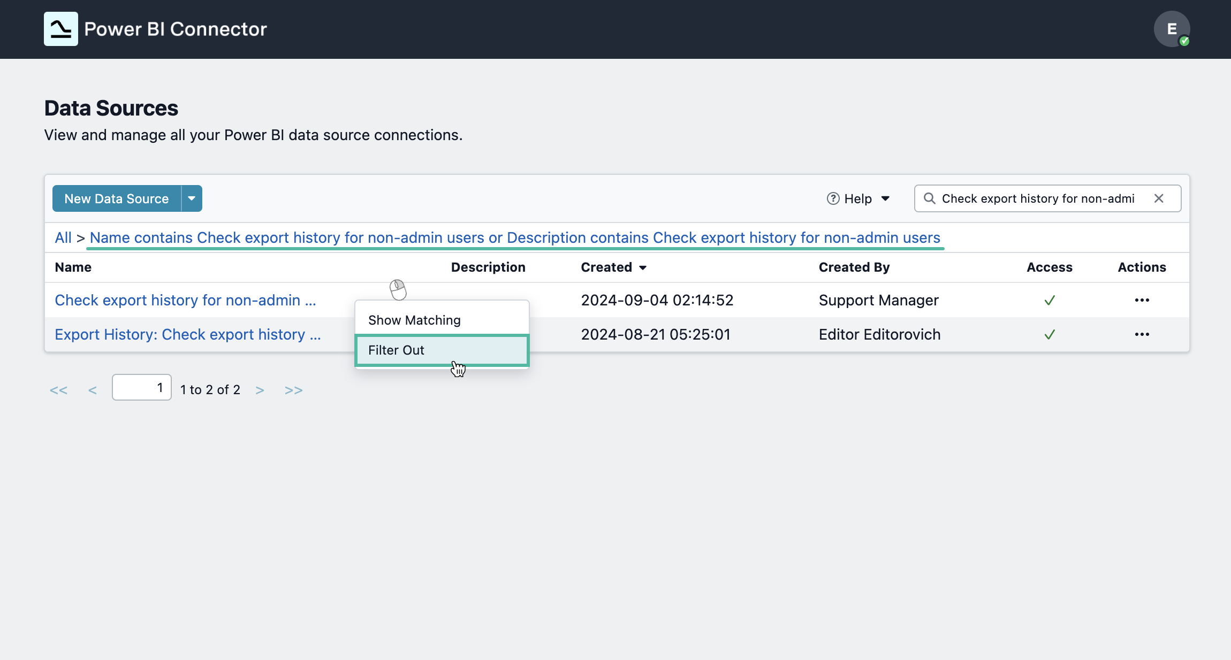Click the '1 to 2 of 2' pagination text
Image resolution: width=1231 pixels, height=660 pixels.
coord(210,389)
